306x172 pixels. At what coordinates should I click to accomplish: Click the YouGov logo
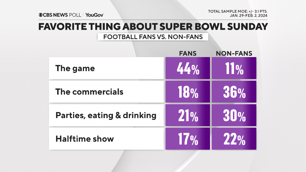pyautogui.click(x=94, y=15)
